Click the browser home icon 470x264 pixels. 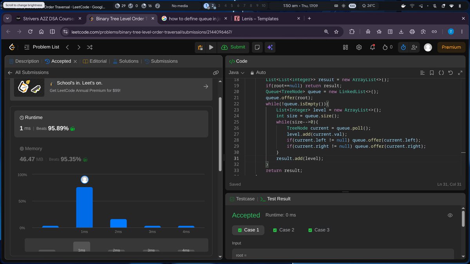click(42, 32)
